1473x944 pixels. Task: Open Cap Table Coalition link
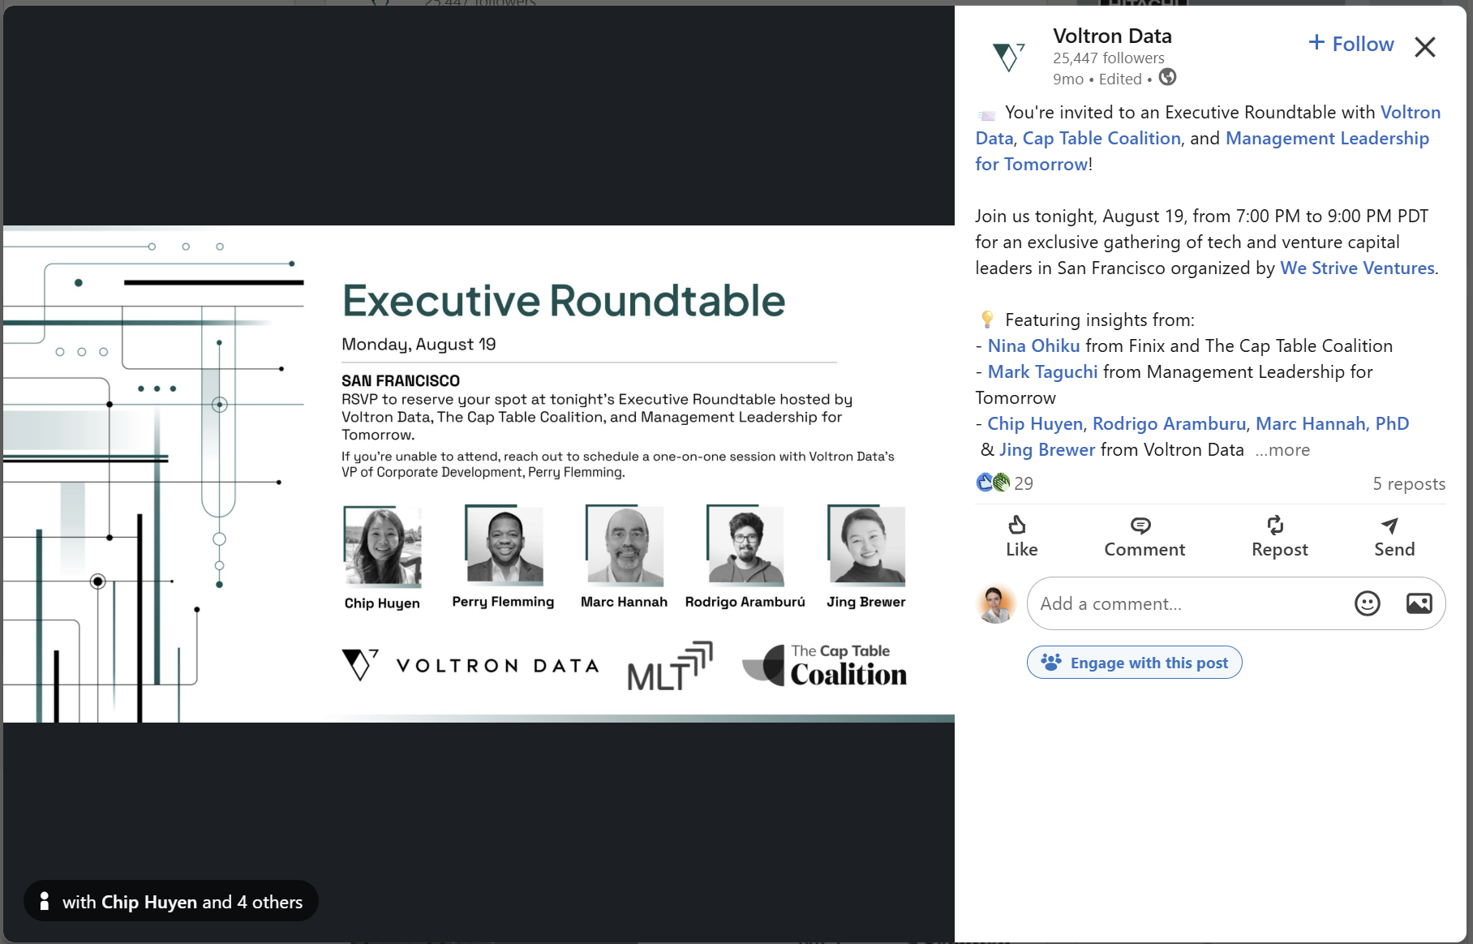tap(1102, 138)
